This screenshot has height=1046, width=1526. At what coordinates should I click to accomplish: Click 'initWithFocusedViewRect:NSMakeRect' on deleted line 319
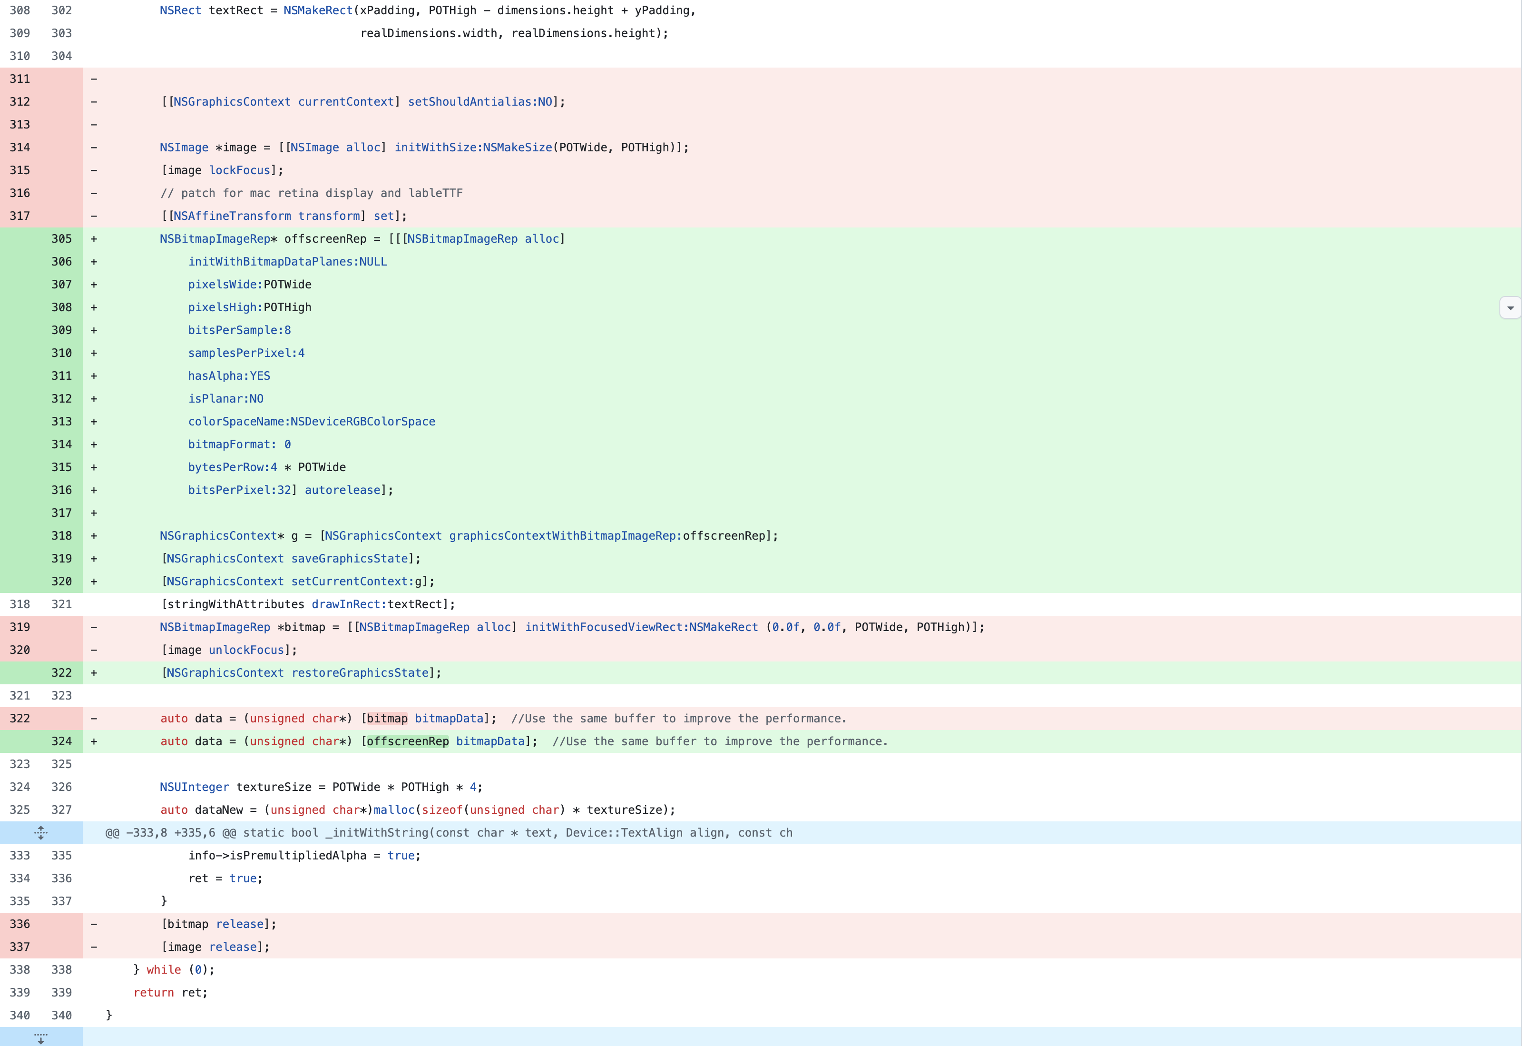click(641, 627)
